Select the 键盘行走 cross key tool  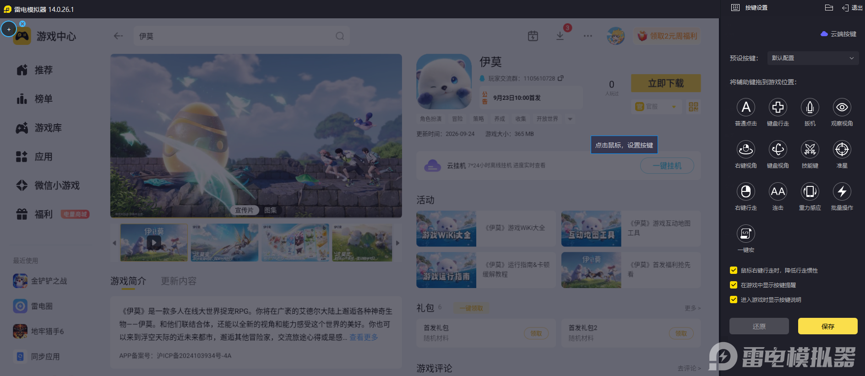[x=778, y=107]
